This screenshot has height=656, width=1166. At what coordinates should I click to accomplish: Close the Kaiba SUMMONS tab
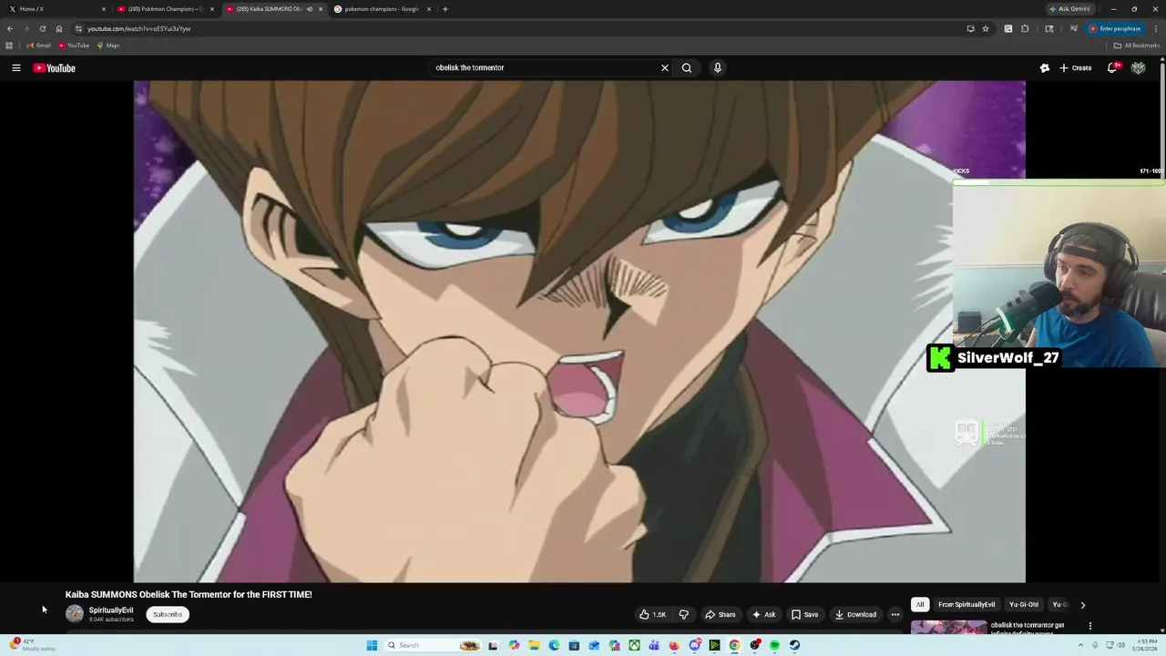320,9
